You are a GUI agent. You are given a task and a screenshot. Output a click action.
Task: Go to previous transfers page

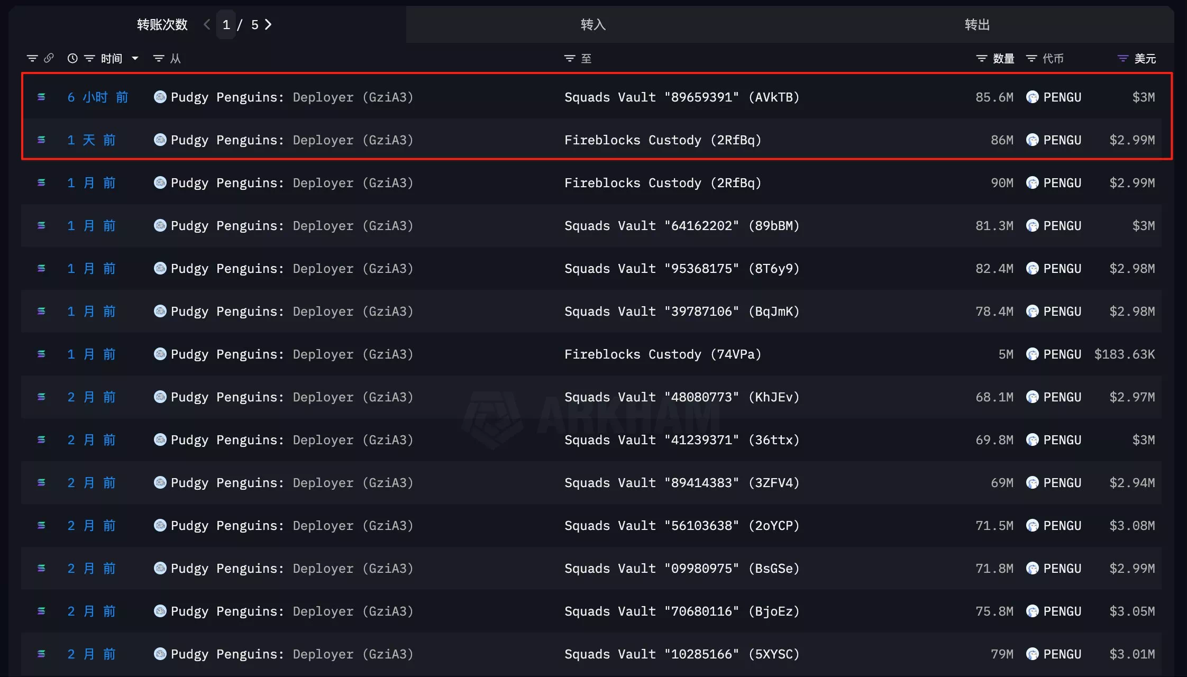[x=207, y=25]
